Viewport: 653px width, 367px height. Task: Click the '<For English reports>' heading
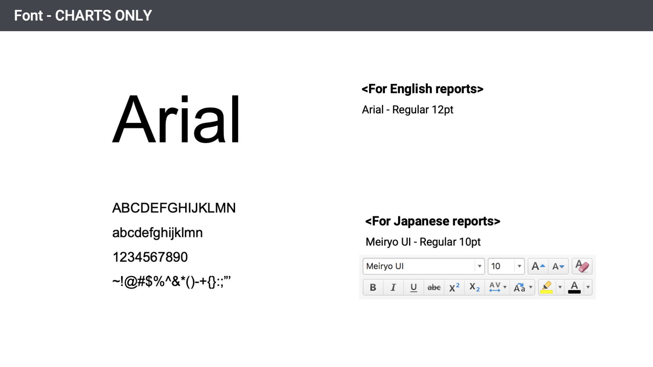[422, 89]
